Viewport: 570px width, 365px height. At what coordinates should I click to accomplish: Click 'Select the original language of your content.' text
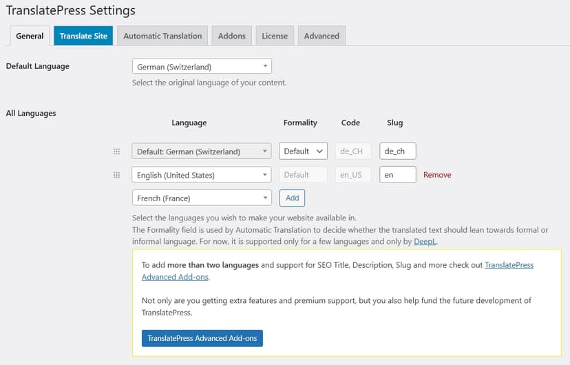209,83
